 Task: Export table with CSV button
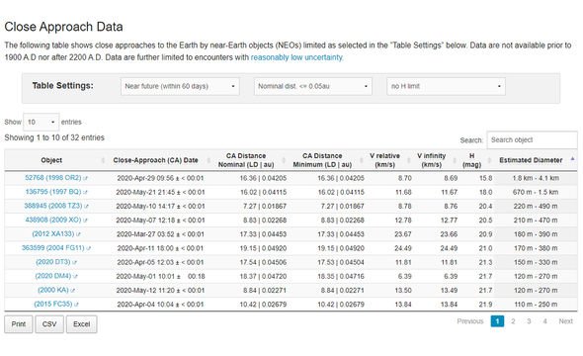(49, 324)
